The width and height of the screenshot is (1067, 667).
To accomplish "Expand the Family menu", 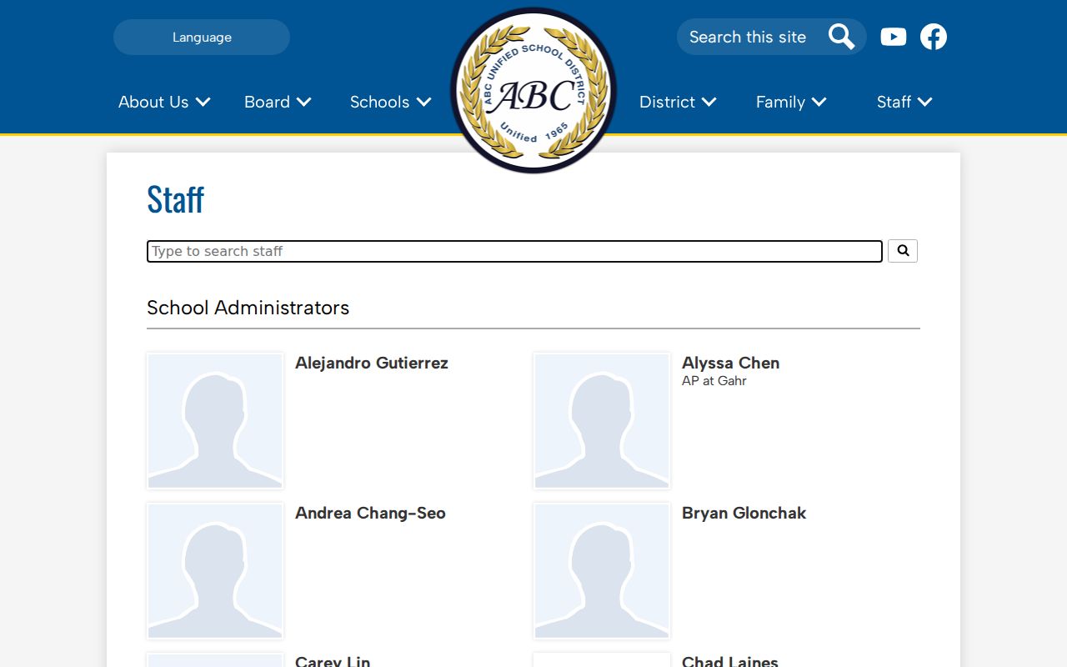I will tap(791, 102).
